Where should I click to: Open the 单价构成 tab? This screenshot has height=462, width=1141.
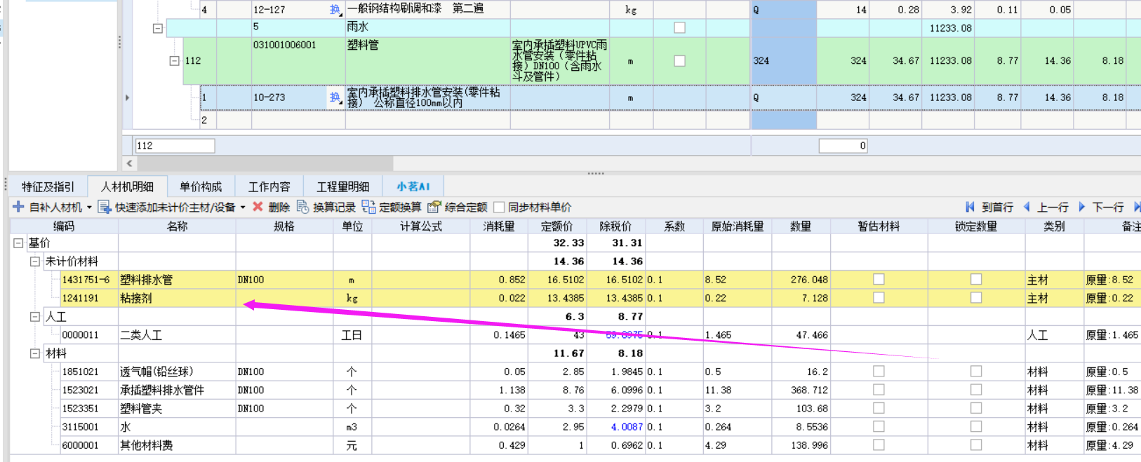point(201,186)
